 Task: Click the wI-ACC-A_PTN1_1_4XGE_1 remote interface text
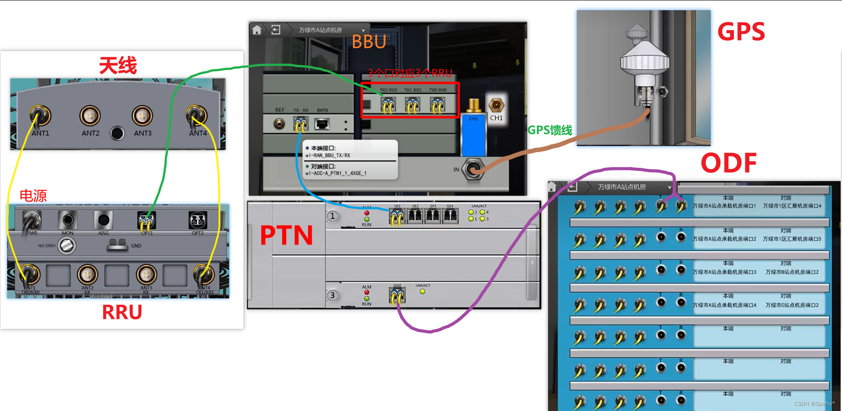pos(336,173)
